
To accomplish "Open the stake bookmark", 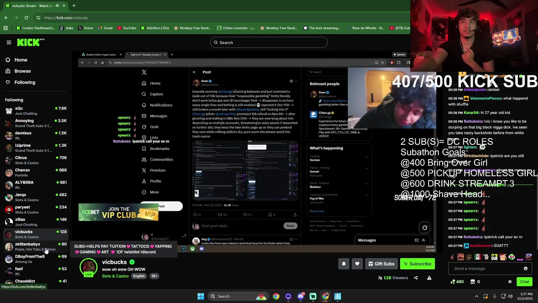I will click(67, 28).
